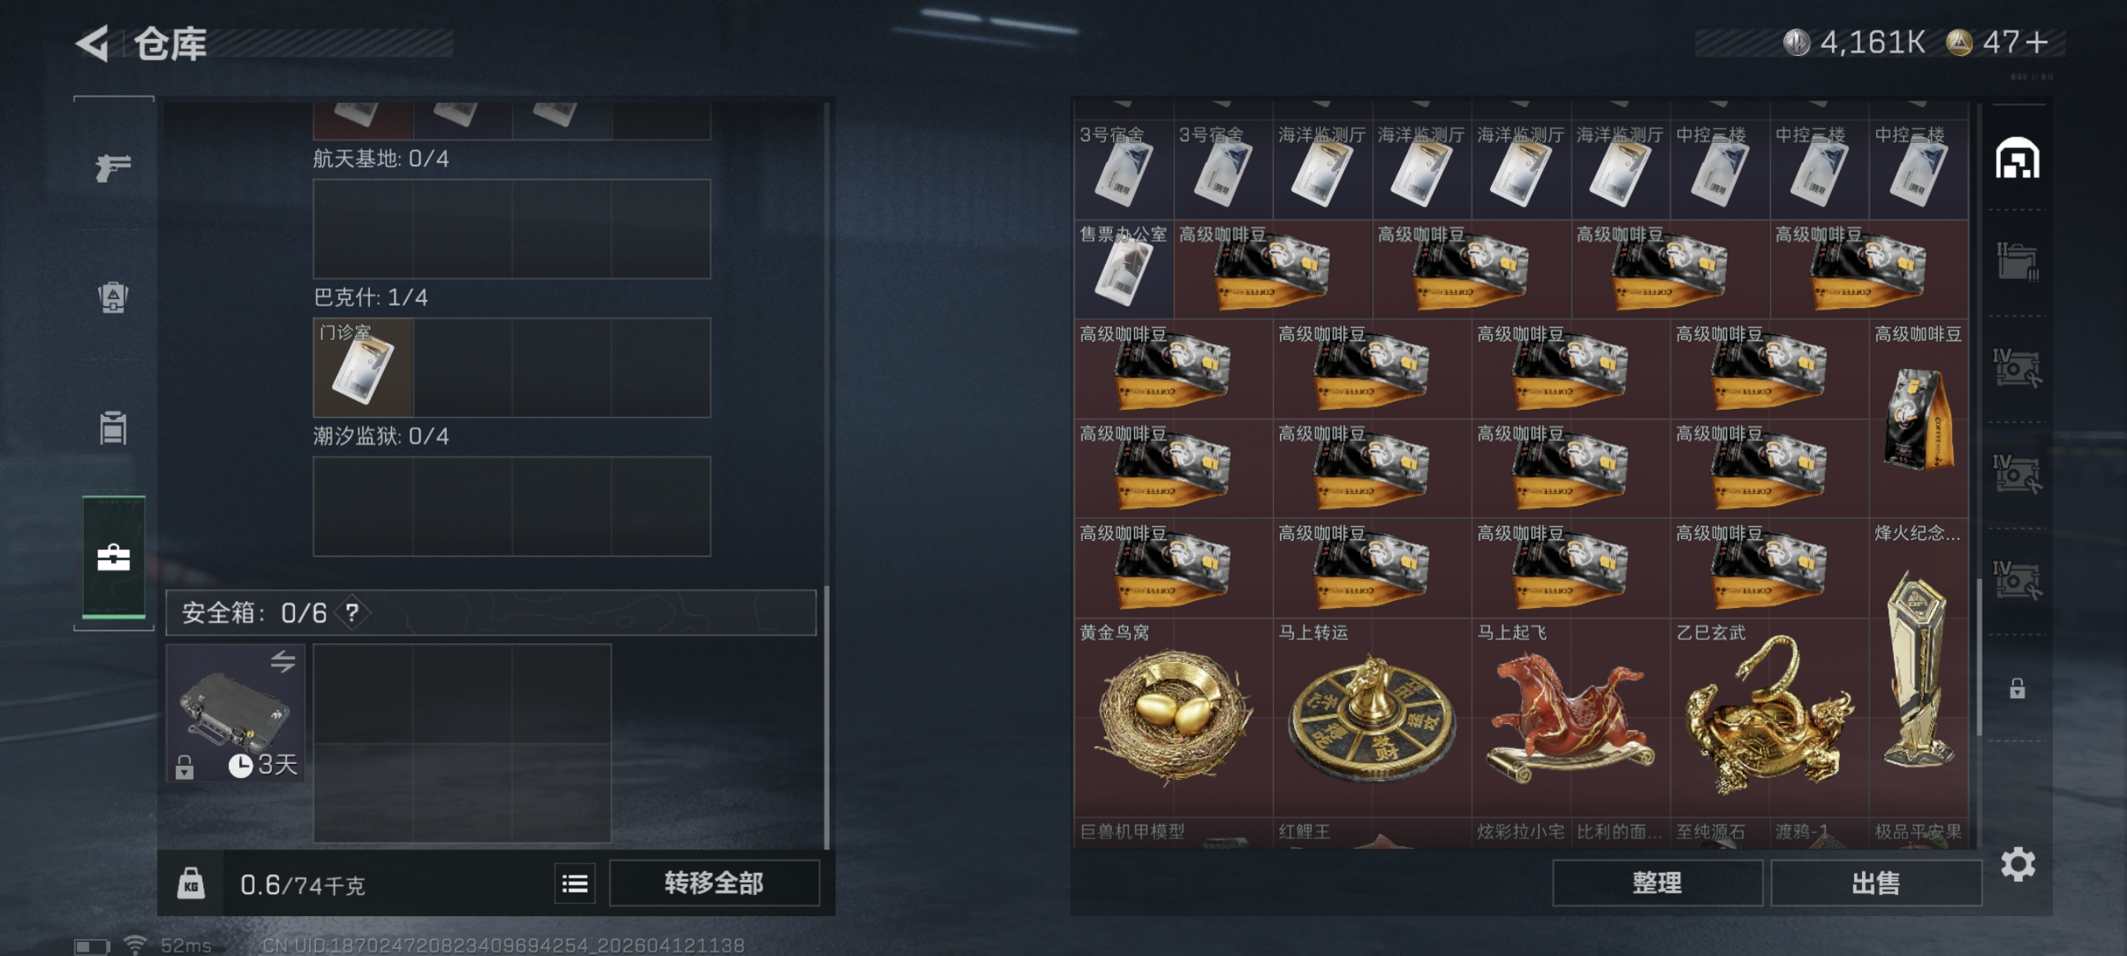Click the 出售 sell button
This screenshot has width=2127, height=956.
click(1875, 883)
